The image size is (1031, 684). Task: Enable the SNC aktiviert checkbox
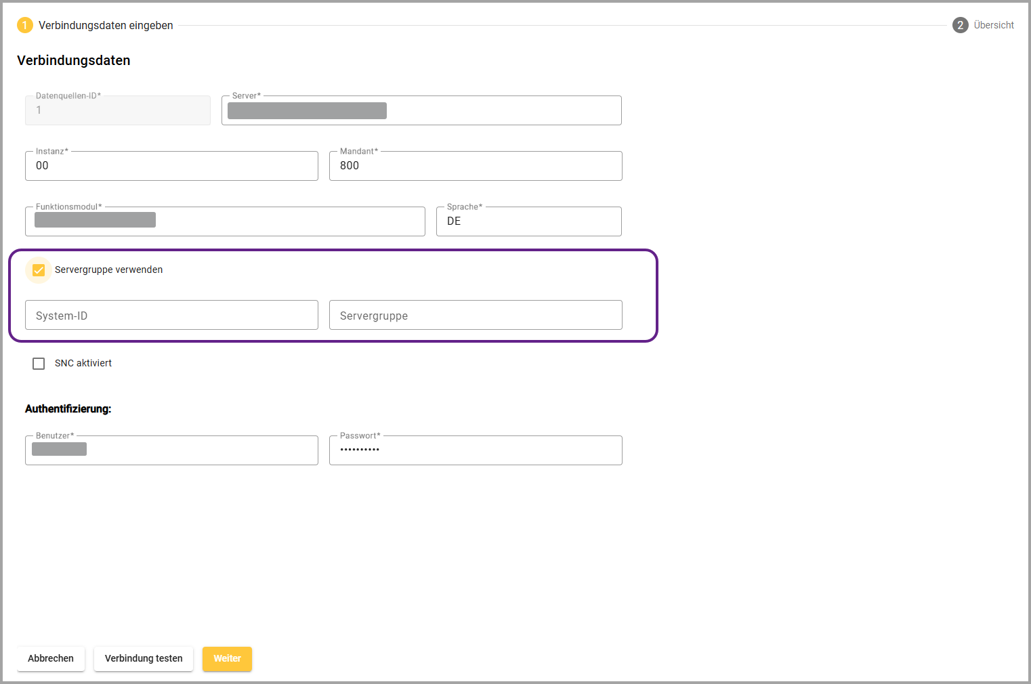click(39, 364)
